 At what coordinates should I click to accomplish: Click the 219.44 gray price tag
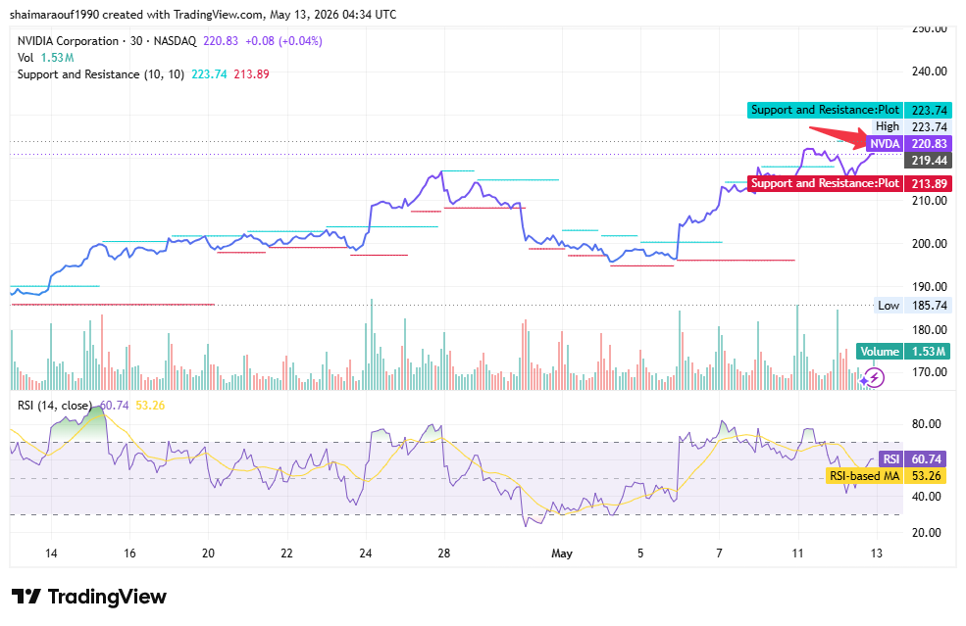pos(928,161)
